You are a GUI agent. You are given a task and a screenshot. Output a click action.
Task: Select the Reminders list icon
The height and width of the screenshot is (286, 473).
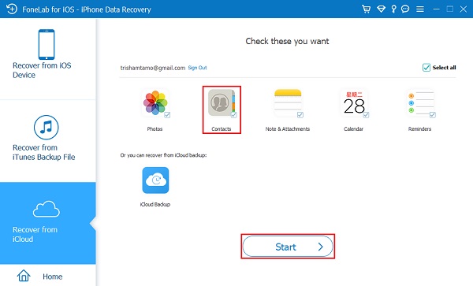coord(420,103)
